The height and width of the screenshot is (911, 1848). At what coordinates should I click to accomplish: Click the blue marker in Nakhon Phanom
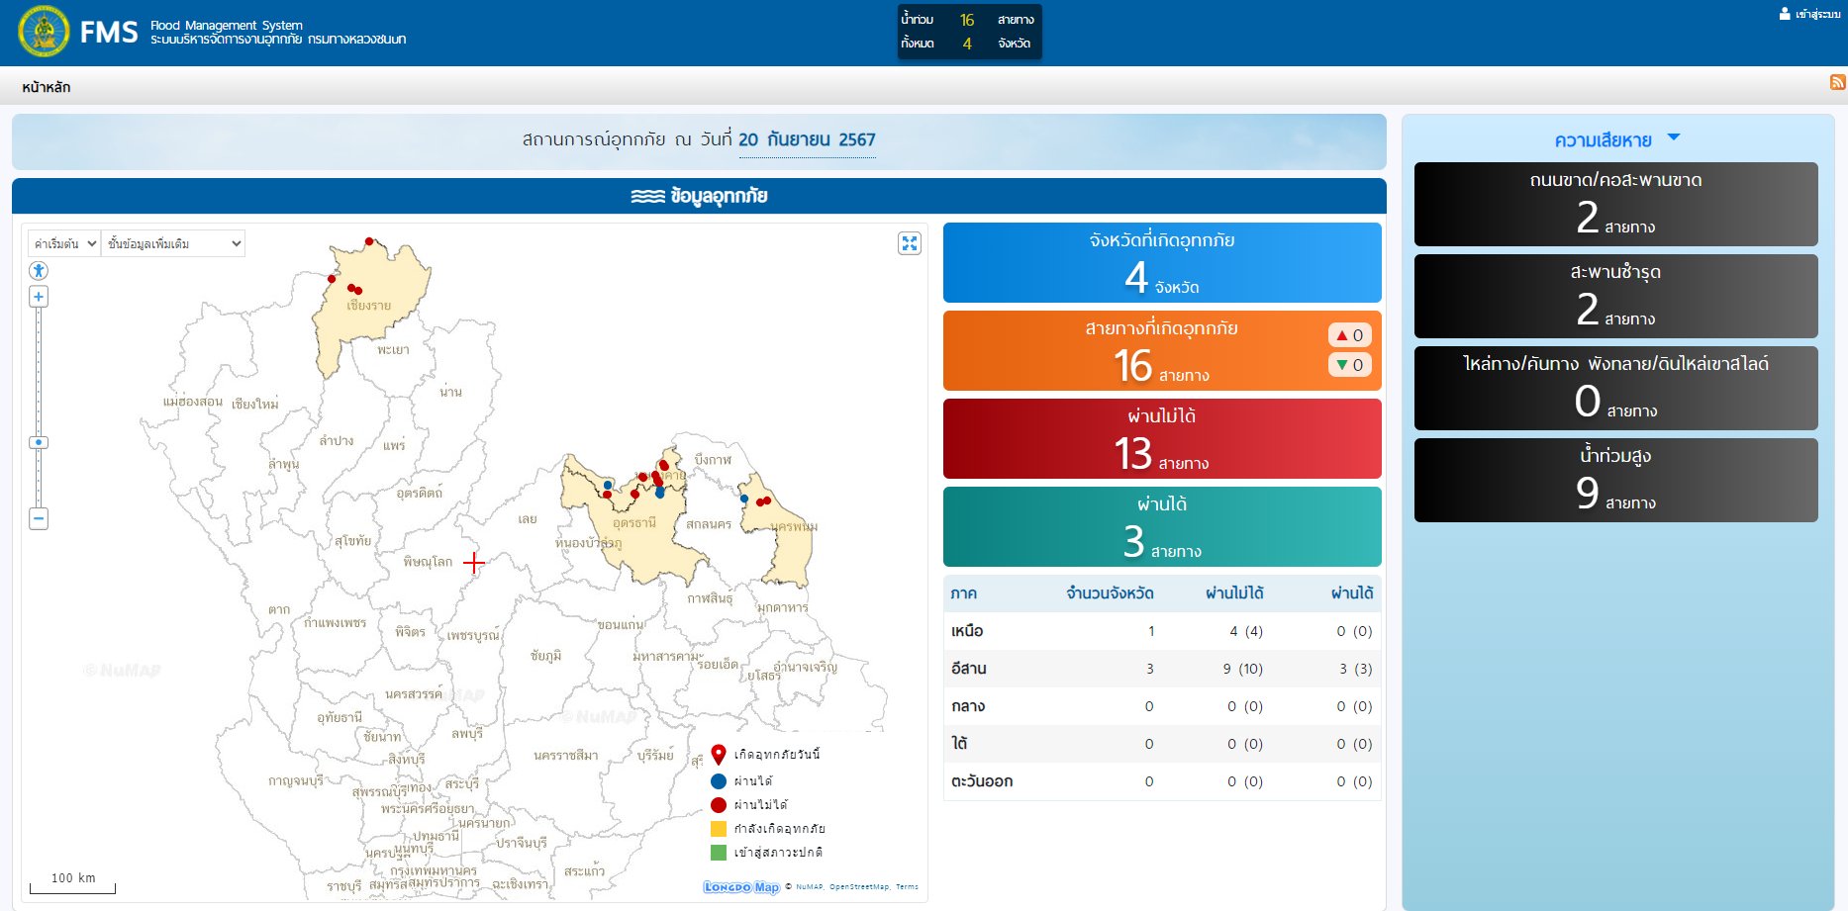pos(744,499)
